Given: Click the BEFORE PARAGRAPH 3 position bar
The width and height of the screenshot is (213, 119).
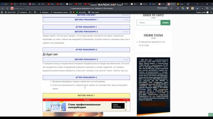Looking at the screenshot, I should click(86, 59).
